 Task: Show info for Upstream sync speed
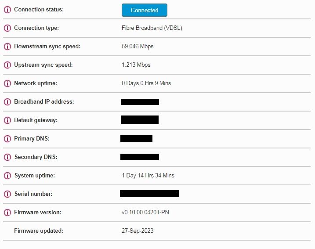point(7,65)
